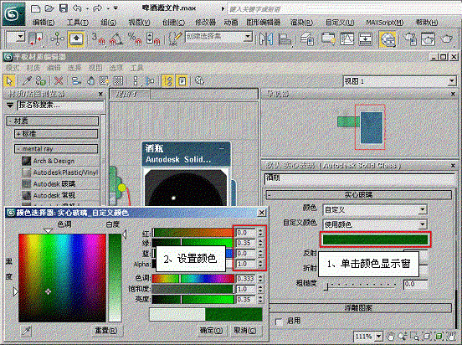
Task: Click the 酒瓶 material node preview thumbnail
Action: [186, 188]
